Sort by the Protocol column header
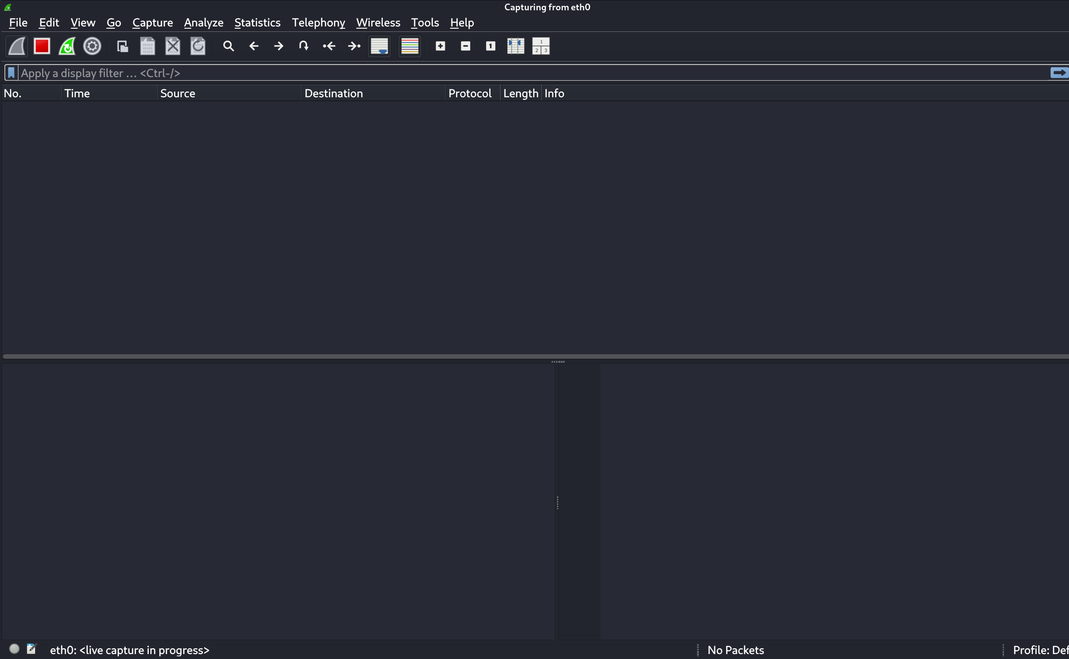This screenshot has height=659, width=1069. click(x=473, y=93)
